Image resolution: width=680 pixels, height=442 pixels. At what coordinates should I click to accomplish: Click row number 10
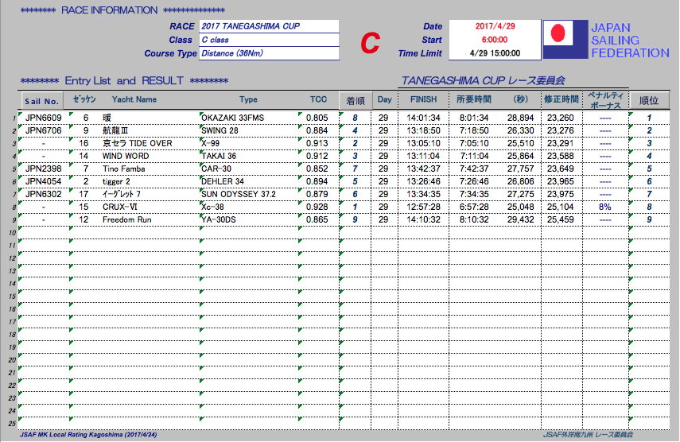(12, 233)
